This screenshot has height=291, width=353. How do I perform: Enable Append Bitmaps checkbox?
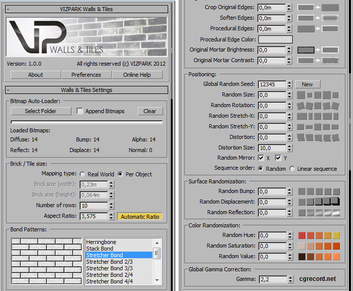(80, 111)
